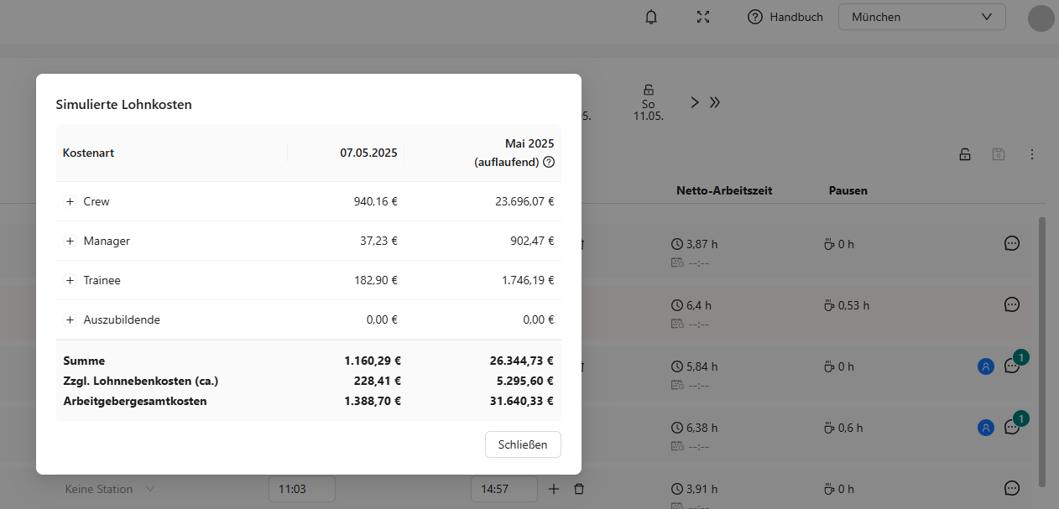Expand the Manager cost row
1059x509 pixels.
pyautogui.click(x=70, y=241)
